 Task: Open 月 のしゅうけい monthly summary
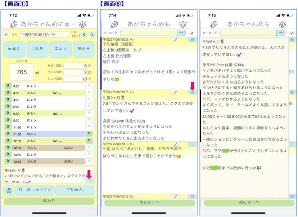[x=35, y=190]
